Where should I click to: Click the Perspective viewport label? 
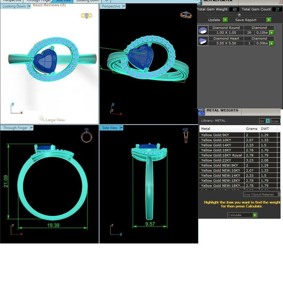click(111, 6)
